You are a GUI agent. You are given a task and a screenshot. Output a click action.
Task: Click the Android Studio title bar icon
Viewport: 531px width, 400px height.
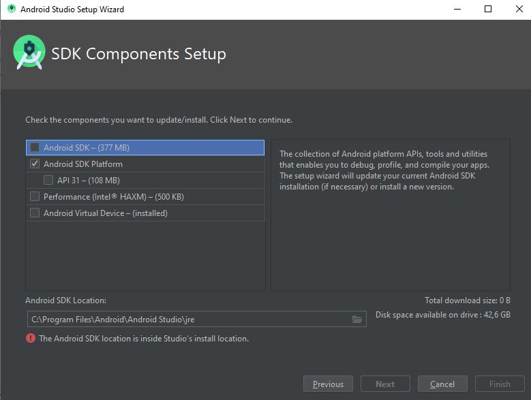(12, 9)
